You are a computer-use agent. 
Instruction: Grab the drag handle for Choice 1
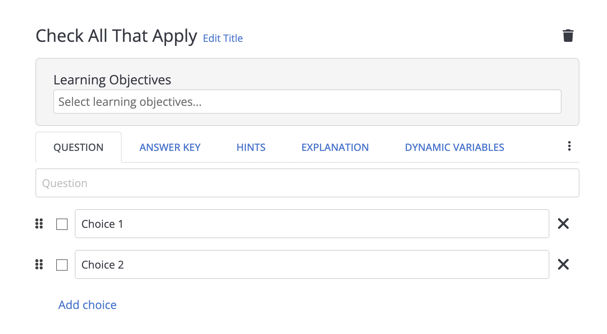[x=39, y=224]
